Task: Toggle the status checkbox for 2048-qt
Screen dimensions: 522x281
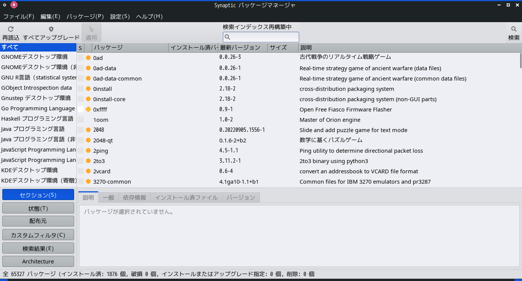Action: [81, 140]
